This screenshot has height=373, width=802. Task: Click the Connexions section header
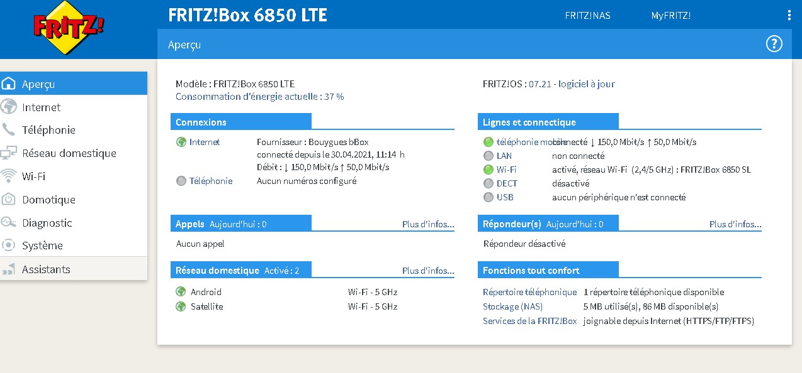241,122
